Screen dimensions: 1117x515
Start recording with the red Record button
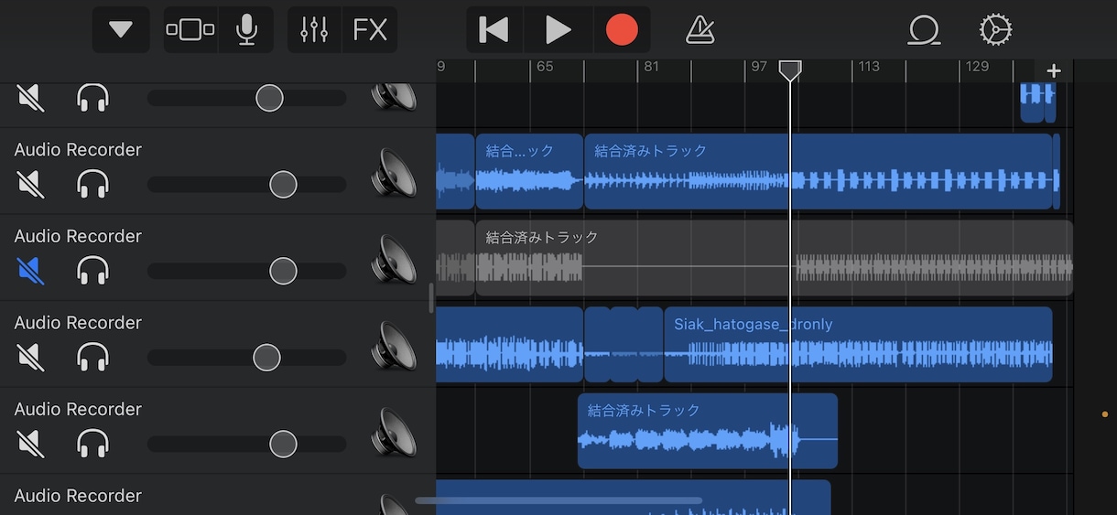(x=622, y=30)
